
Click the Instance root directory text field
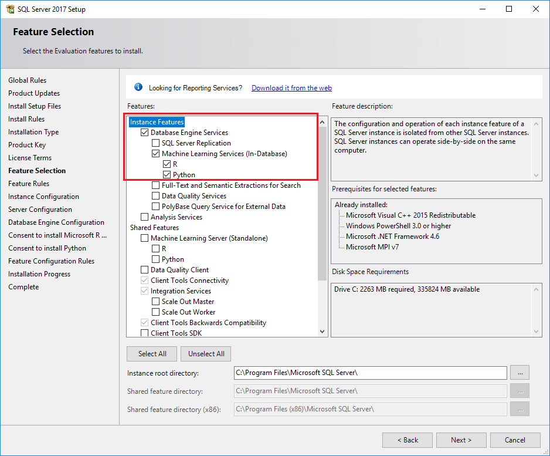(x=371, y=373)
